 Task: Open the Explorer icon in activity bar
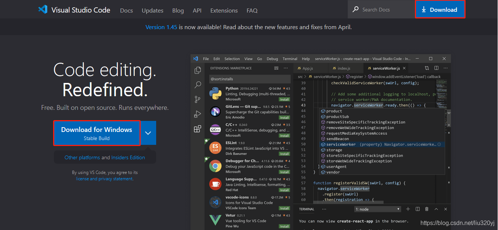[x=198, y=70]
